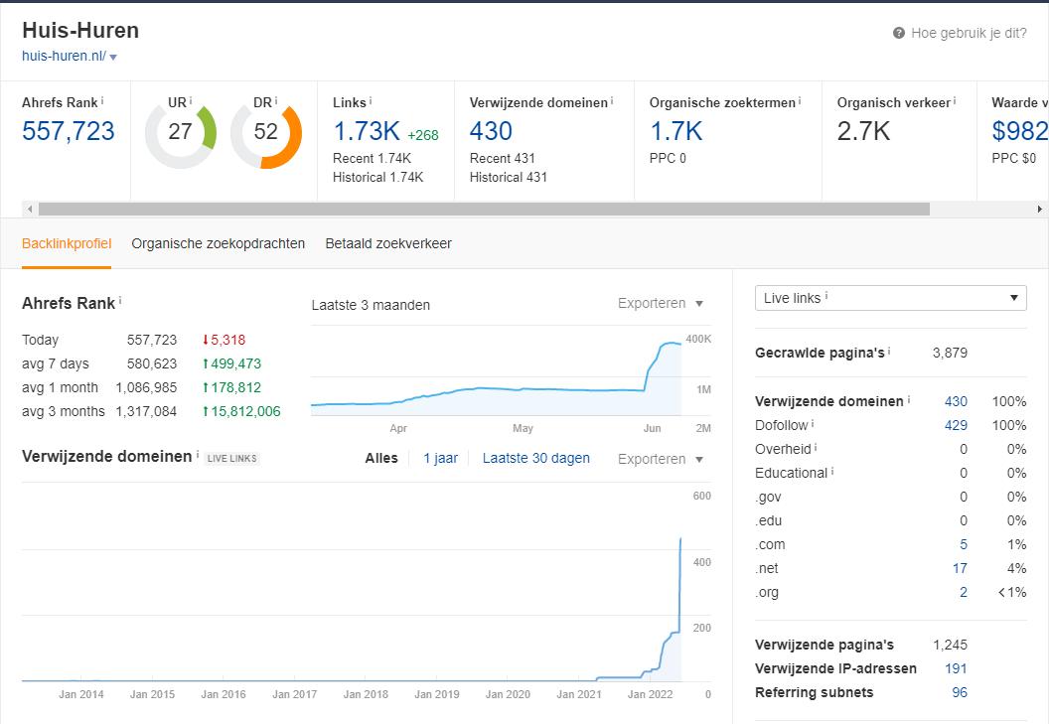
Task: Click the $982 traffic value
Action: (1020, 131)
